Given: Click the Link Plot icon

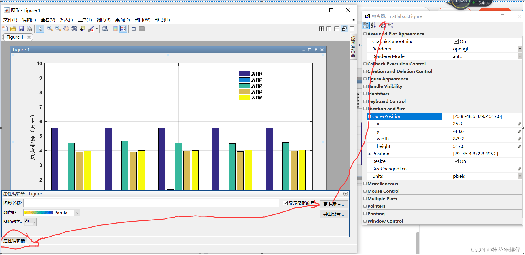Looking at the screenshot, I should click(x=105, y=29).
